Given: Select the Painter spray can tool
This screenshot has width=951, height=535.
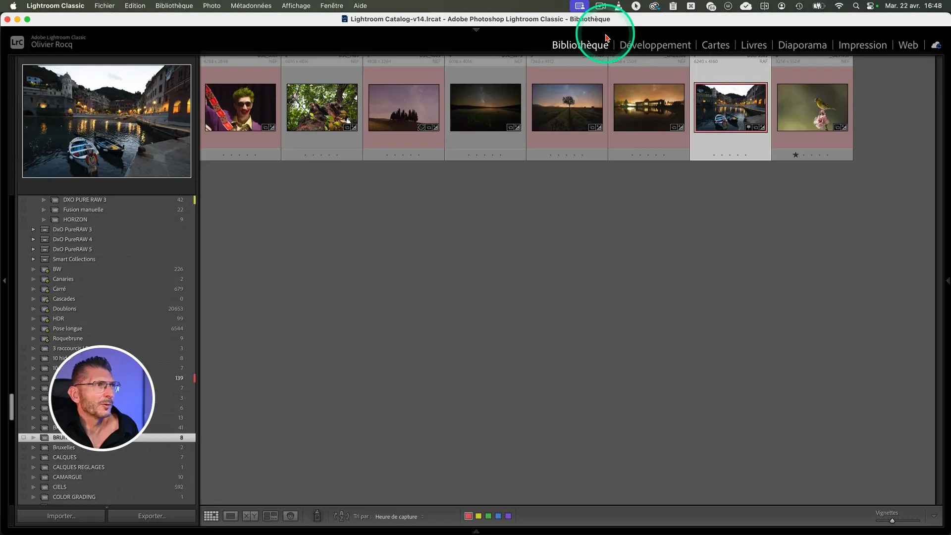Looking at the screenshot, I should [x=317, y=516].
